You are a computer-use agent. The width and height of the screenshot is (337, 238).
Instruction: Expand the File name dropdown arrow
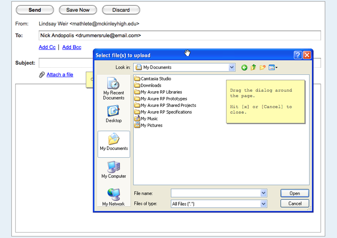coord(264,193)
